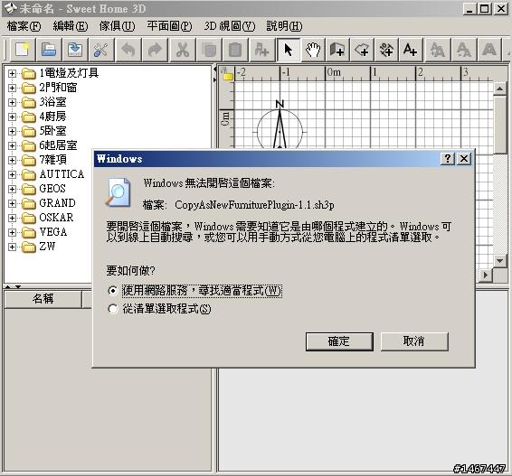The image size is (512, 476).
Task: Click the Cut scissors icon
Action: [x=182, y=50]
